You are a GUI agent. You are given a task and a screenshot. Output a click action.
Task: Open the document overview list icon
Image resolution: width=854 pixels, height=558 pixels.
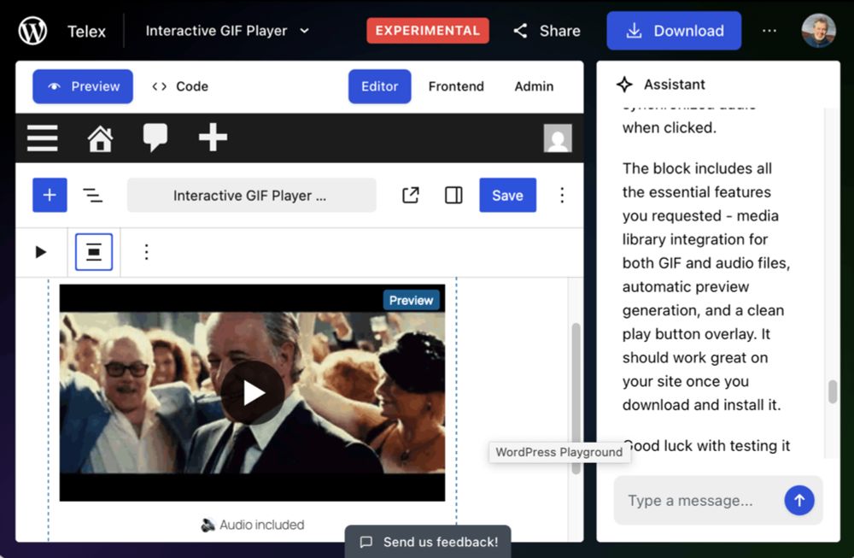click(92, 195)
